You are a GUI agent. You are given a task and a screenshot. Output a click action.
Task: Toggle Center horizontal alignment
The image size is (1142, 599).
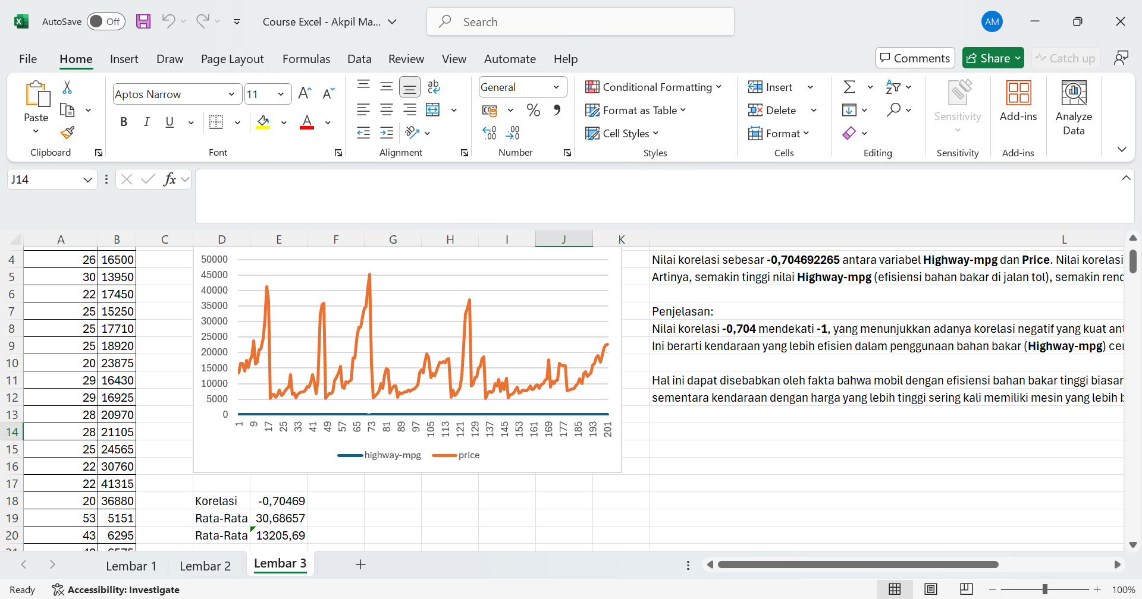(x=387, y=109)
